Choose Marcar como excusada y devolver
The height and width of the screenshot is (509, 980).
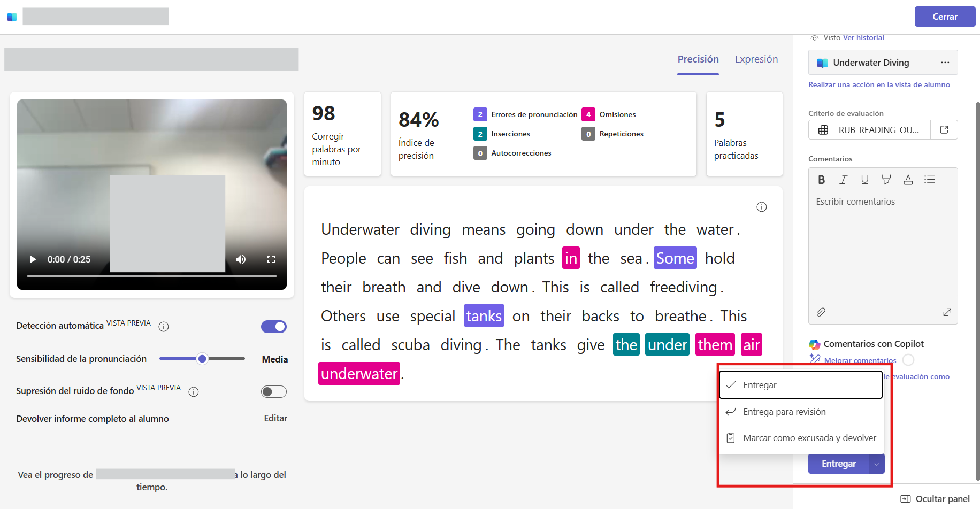tap(801, 438)
